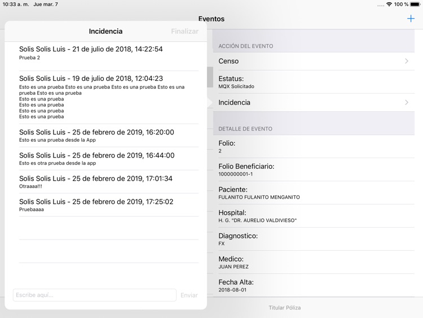This screenshot has width=423, height=318.
Task: Select the Paciente detail row
Action: click(x=316, y=193)
